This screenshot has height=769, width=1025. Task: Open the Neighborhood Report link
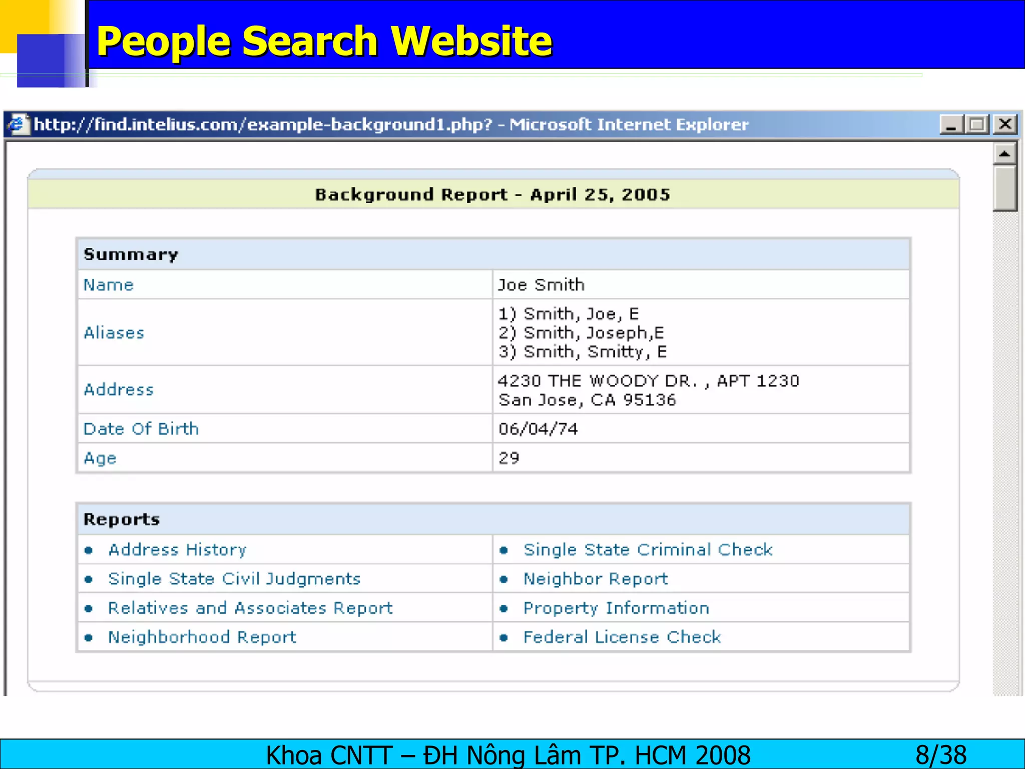(202, 637)
